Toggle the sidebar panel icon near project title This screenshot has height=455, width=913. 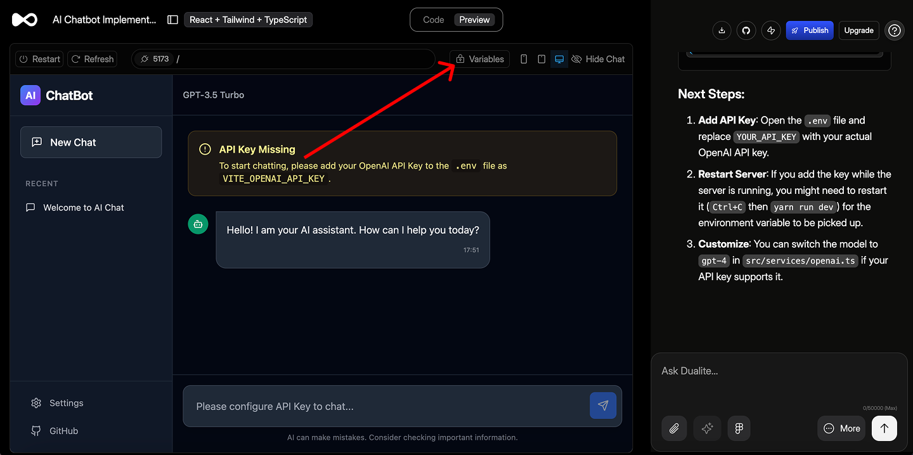(172, 20)
